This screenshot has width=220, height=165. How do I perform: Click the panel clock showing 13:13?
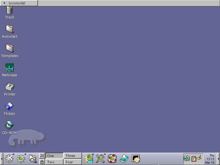point(210,159)
